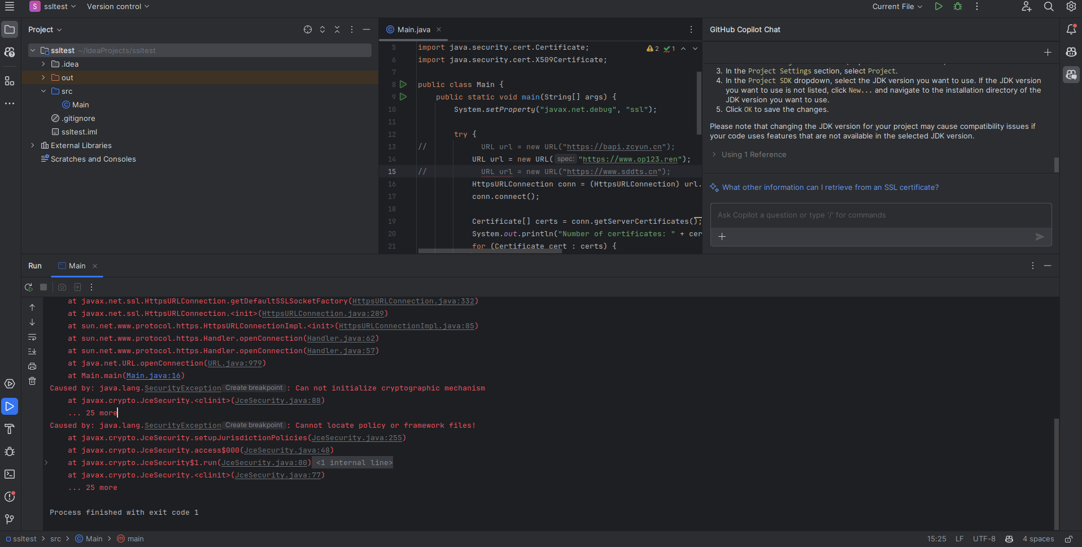Collapse the src folder
The width and height of the screenshot is (1082, 547).
tap(43, 92)
